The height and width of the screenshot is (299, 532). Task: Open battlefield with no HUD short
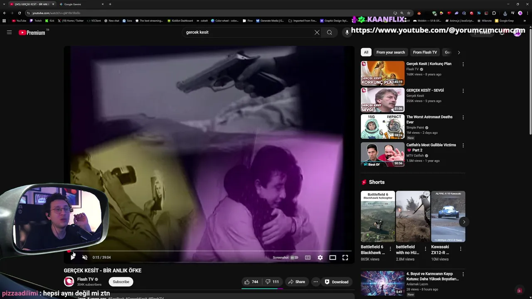click(x=413, y=216)
